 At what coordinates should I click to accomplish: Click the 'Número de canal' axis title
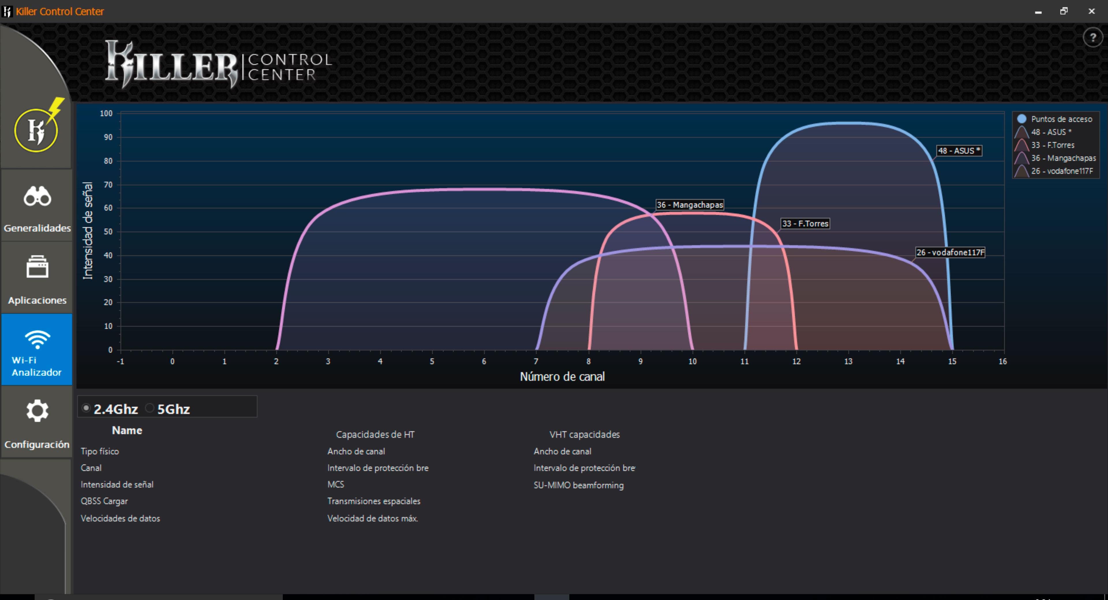562,376
